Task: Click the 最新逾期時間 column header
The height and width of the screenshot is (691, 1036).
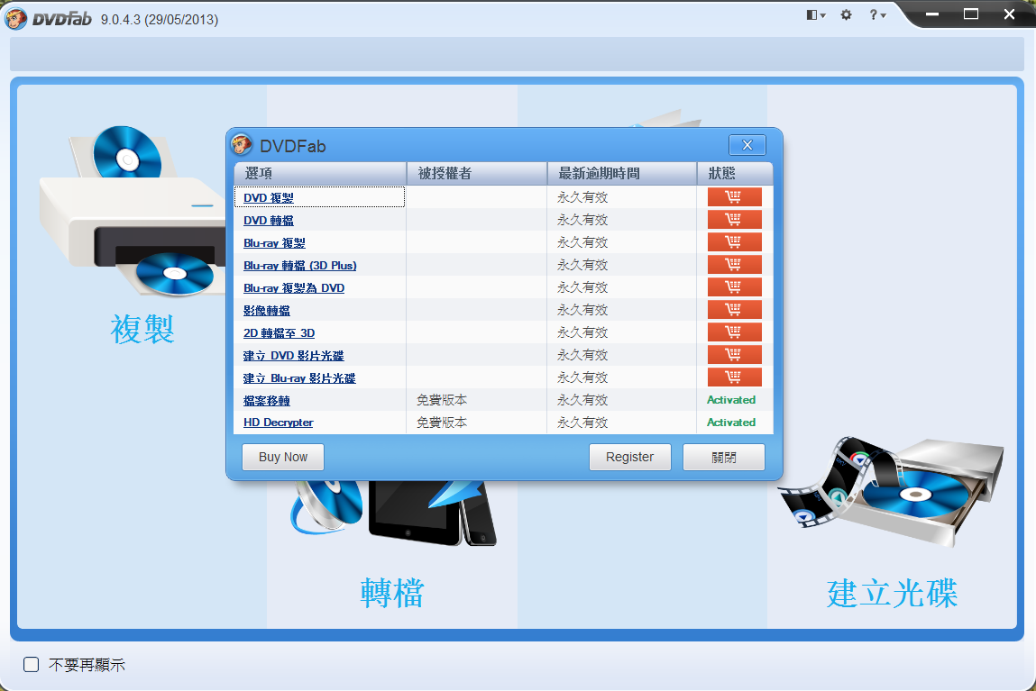Action: (x=622, y=174)
